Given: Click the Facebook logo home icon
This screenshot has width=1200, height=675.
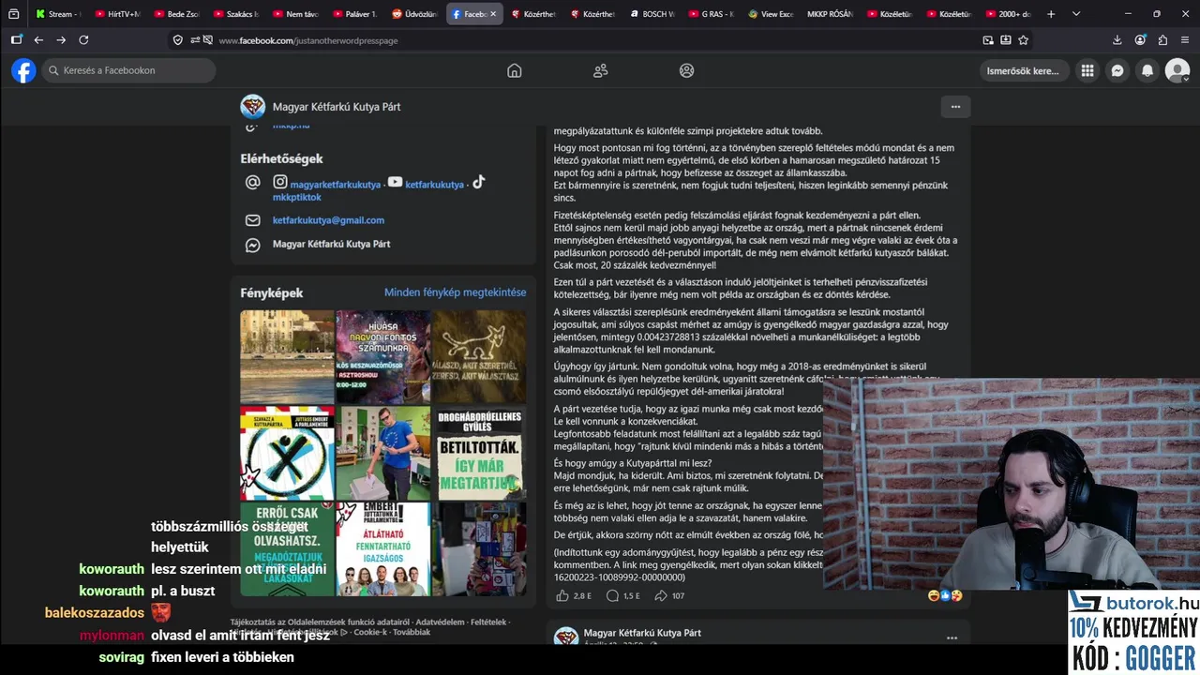Looking at the screenshot, I should point(23,70).
